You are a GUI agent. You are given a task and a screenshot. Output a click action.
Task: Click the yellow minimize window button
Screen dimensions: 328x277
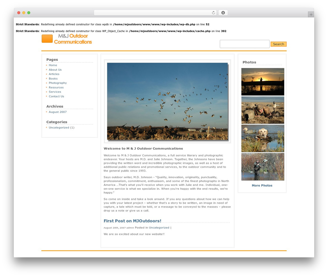click(x=24, y=13)
